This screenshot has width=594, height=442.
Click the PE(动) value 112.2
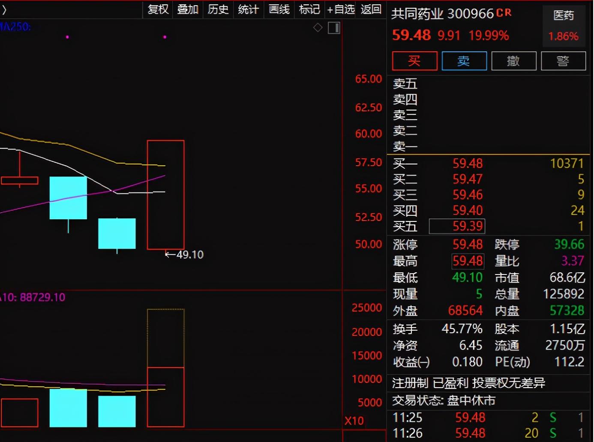click(569, 362)
